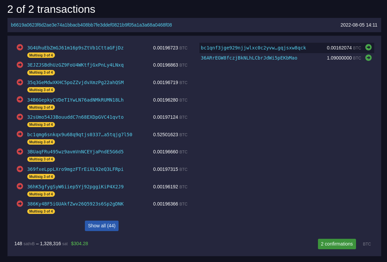The width and height of the screenshot is (387, 262).
Task: Expand inputs with Show all (44)
Action: point(102,226)
